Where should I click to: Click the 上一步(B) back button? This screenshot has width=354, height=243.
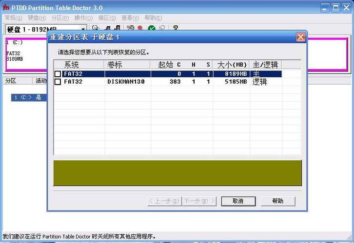coord(164,201)
